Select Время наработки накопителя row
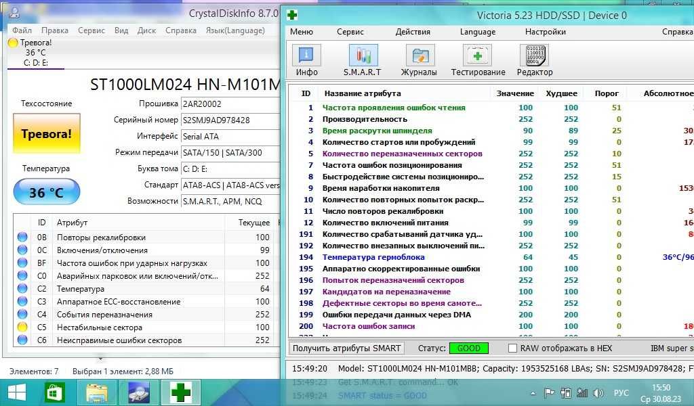This screenshot has width=694, height=406. click(491, 188)
